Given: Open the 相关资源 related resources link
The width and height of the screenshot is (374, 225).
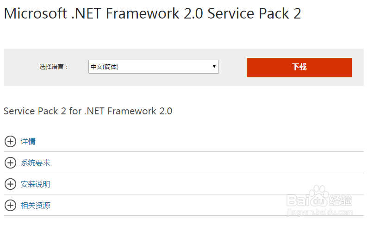Looking at the screenshot, I should (35, 205).
